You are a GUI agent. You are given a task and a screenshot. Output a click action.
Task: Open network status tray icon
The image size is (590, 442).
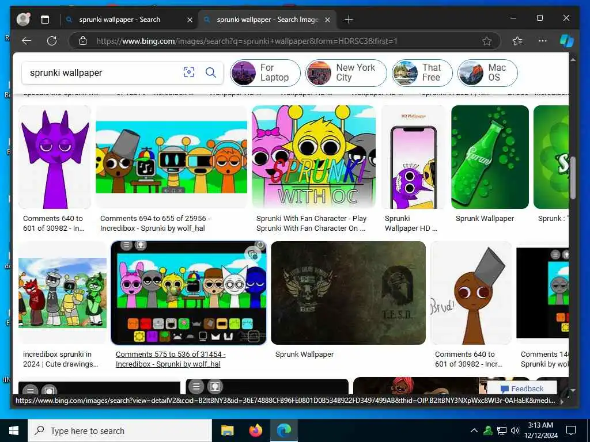[x=501, y=430]
